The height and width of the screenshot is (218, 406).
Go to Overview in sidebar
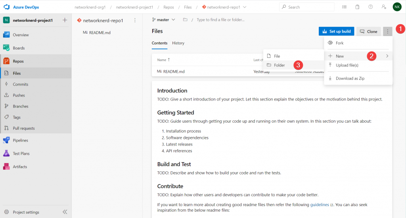click(x=36, y=35)
